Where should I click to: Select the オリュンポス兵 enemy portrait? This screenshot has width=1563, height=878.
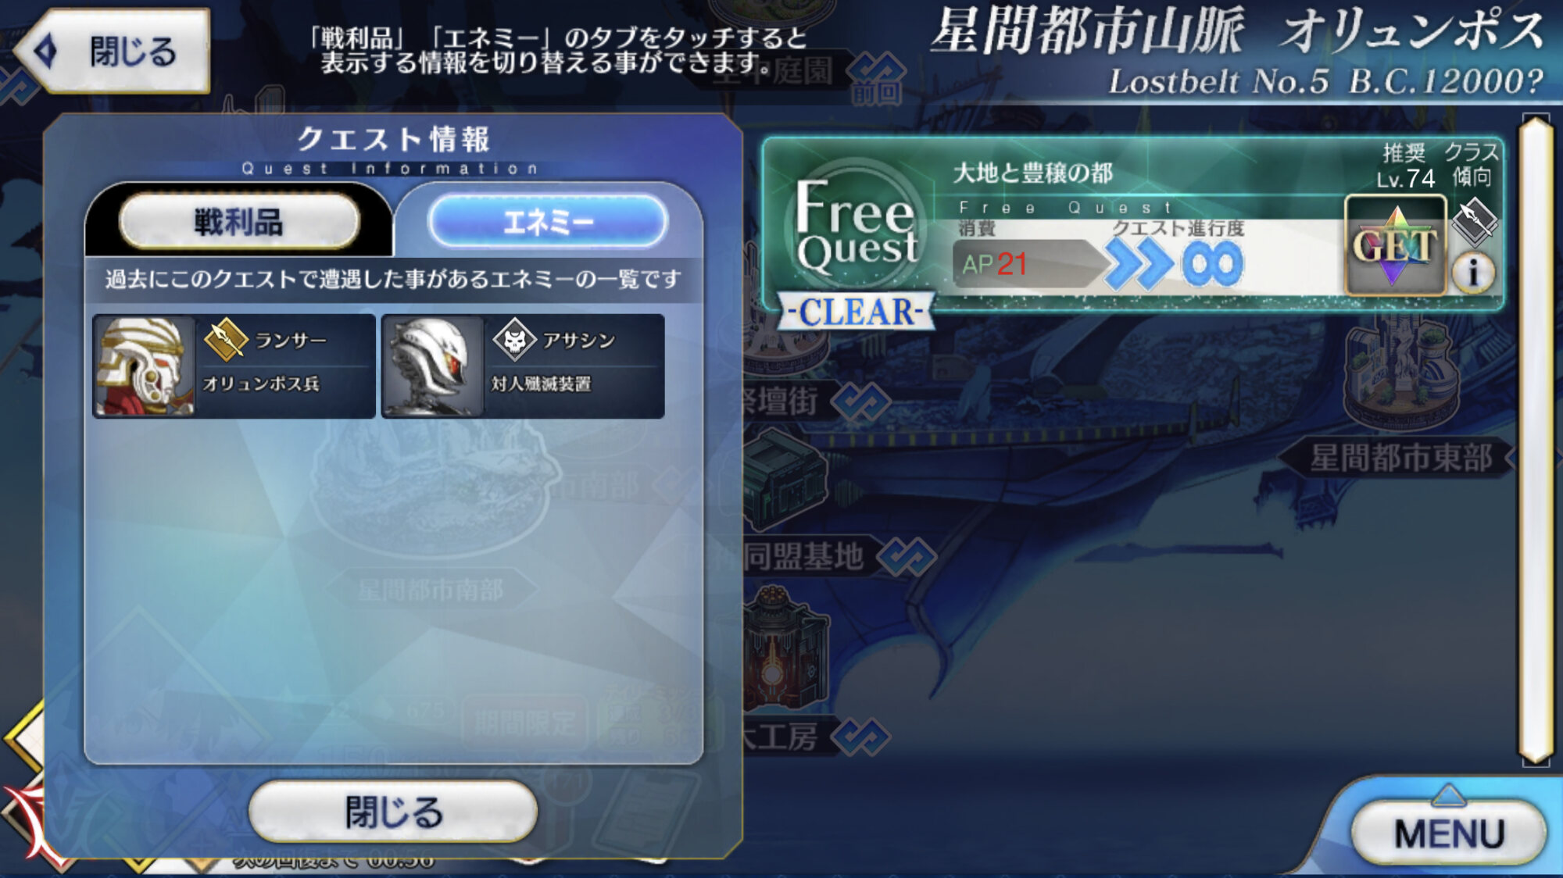tap(145, 366)
